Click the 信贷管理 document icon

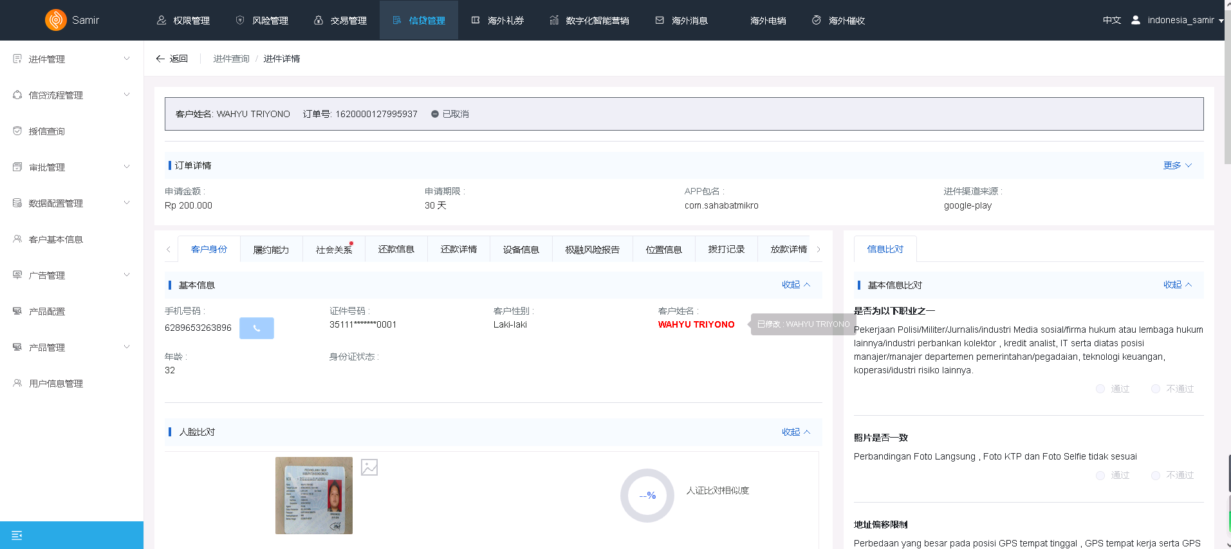point(397,21)
